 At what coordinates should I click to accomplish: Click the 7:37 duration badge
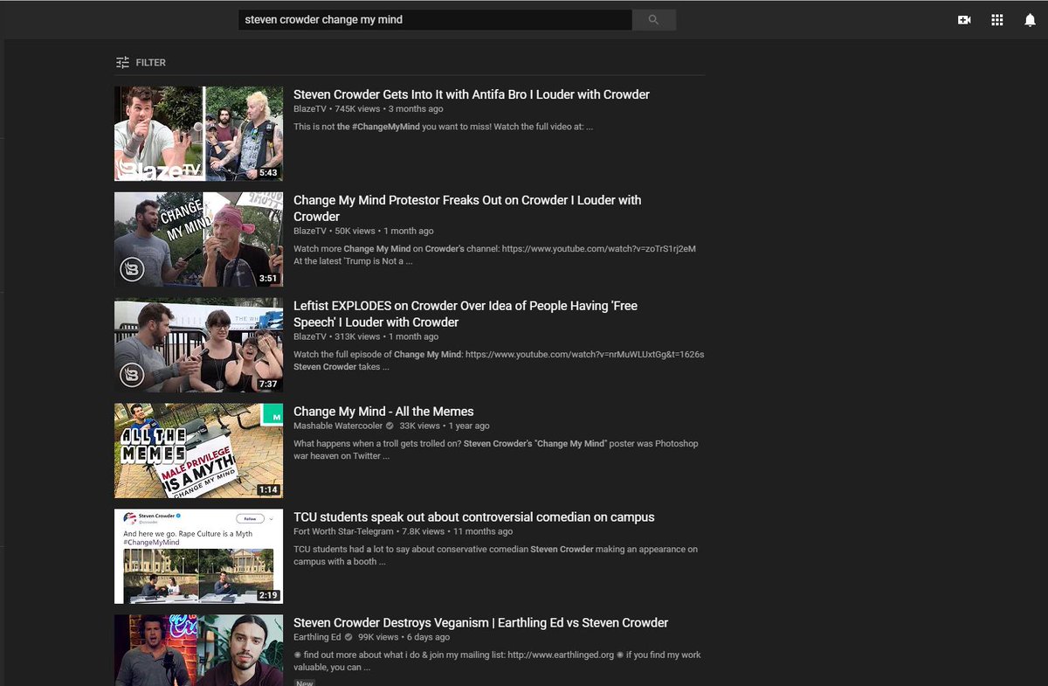pos(268,385)
